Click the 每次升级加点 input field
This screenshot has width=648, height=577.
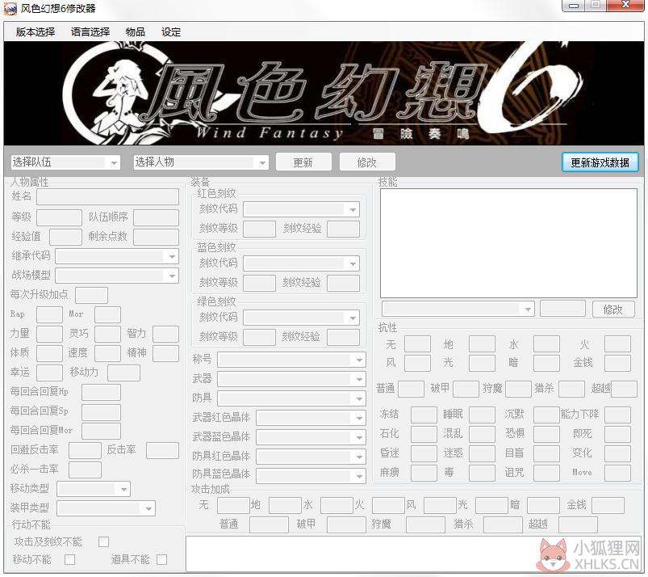(91, 295)
